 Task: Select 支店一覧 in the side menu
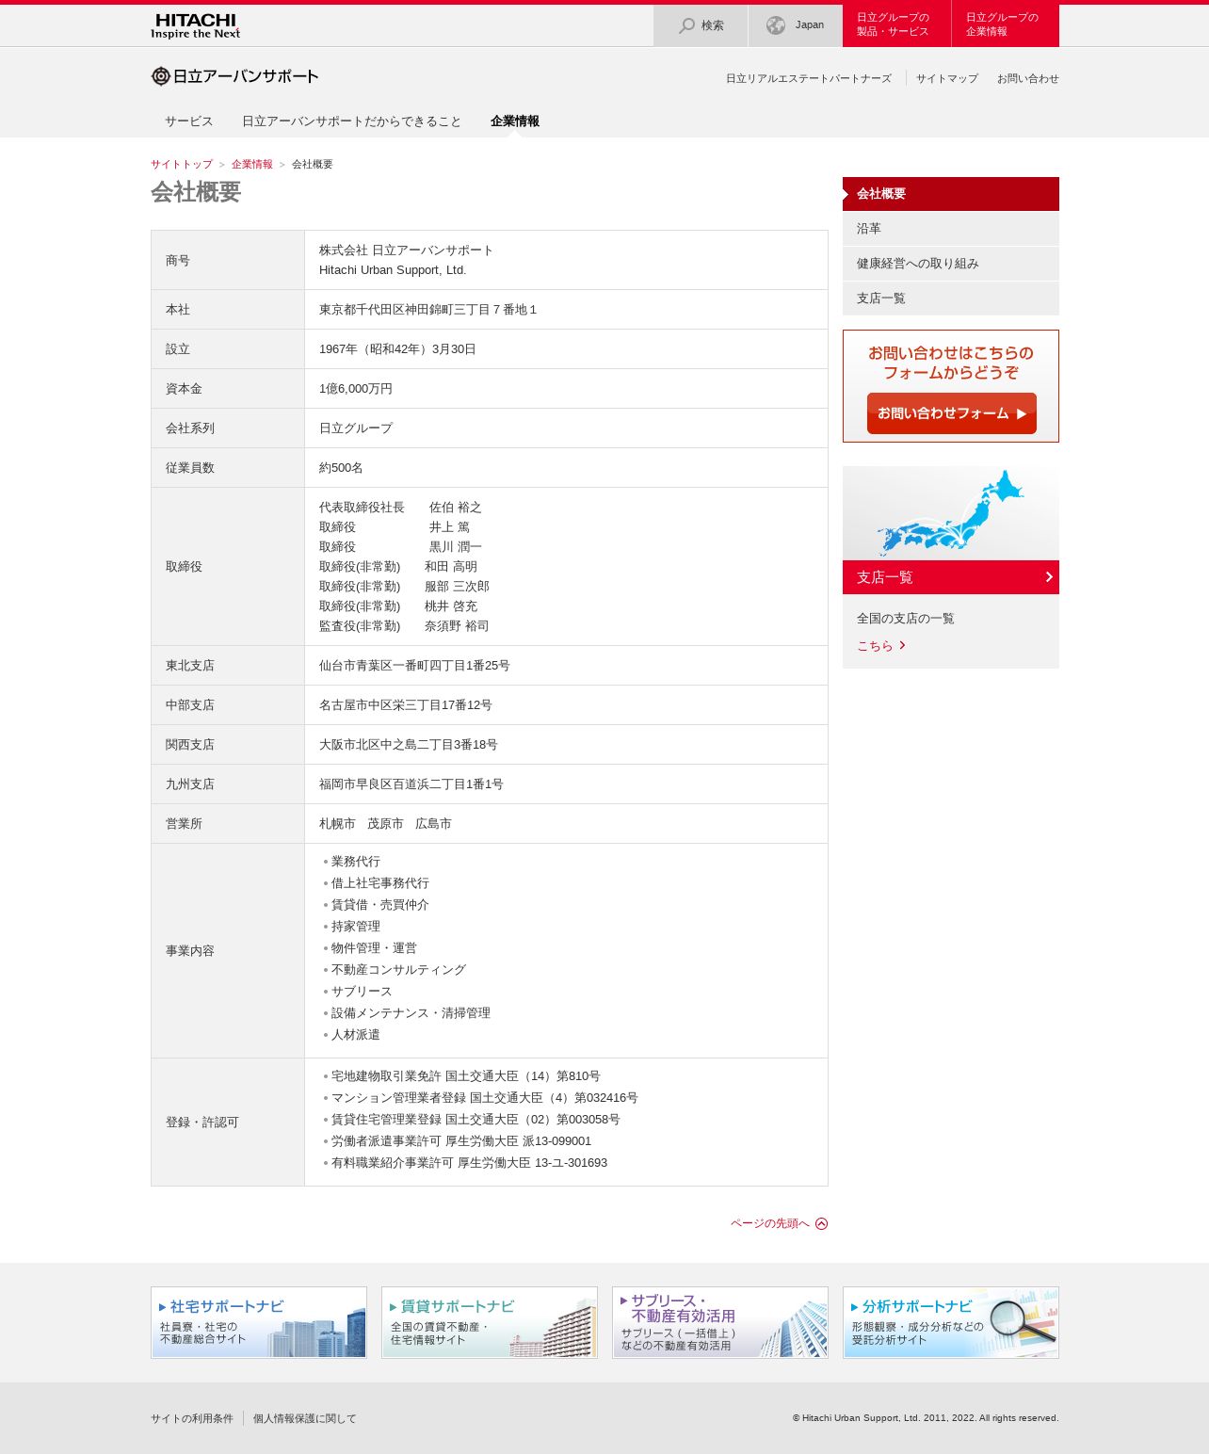(x=951, y=299)
